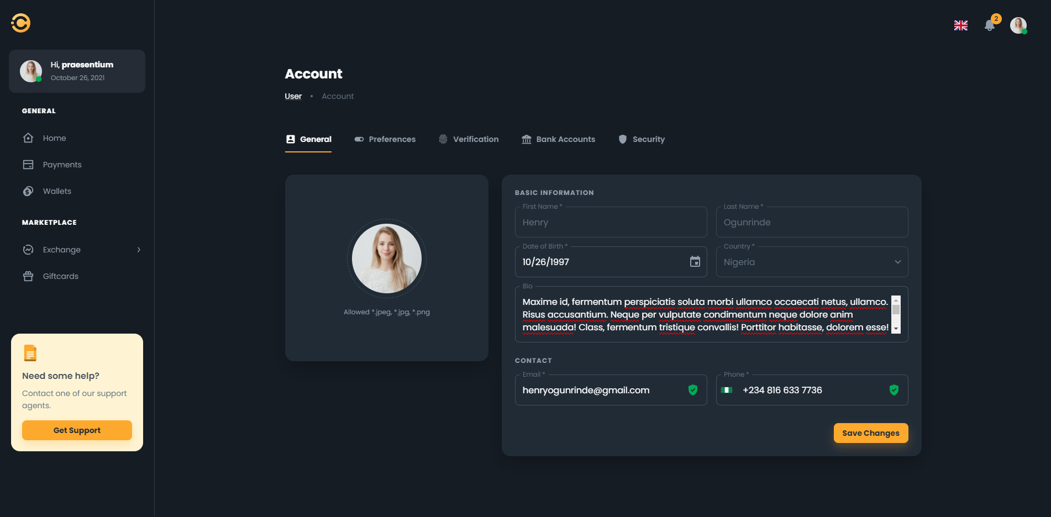This screenshot has height=517, width=1051.
Task: Click the profile photo to upload image
Action: click(386, 258)
